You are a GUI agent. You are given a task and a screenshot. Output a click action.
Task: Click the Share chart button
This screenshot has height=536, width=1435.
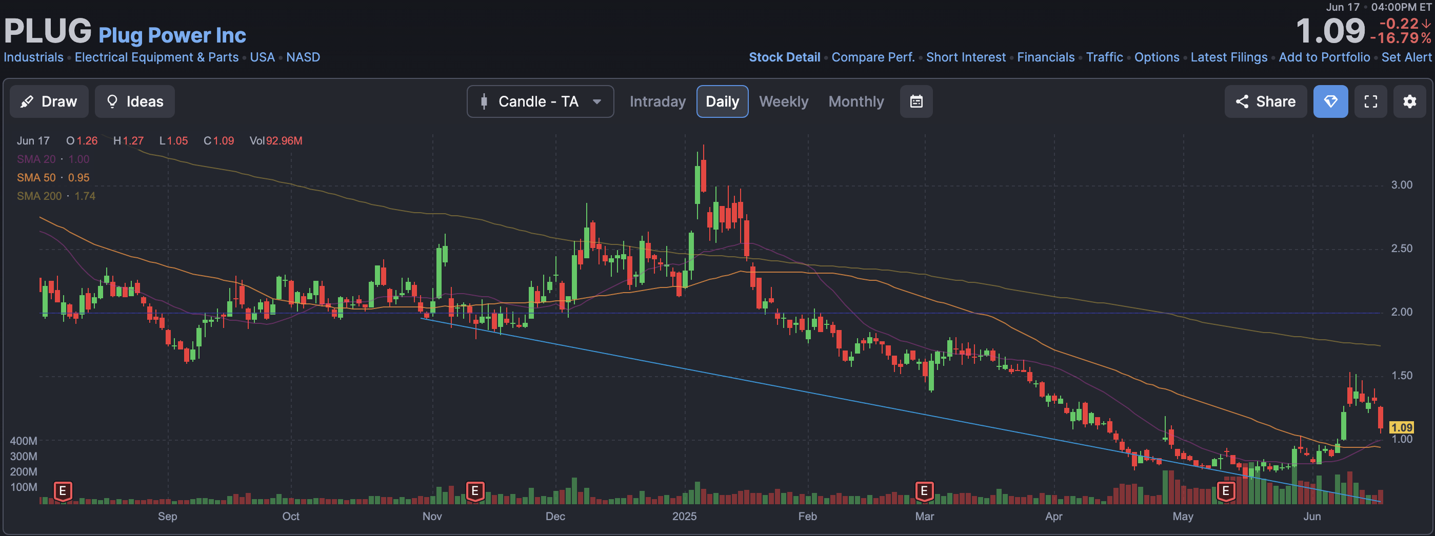tap(1266, 101)
